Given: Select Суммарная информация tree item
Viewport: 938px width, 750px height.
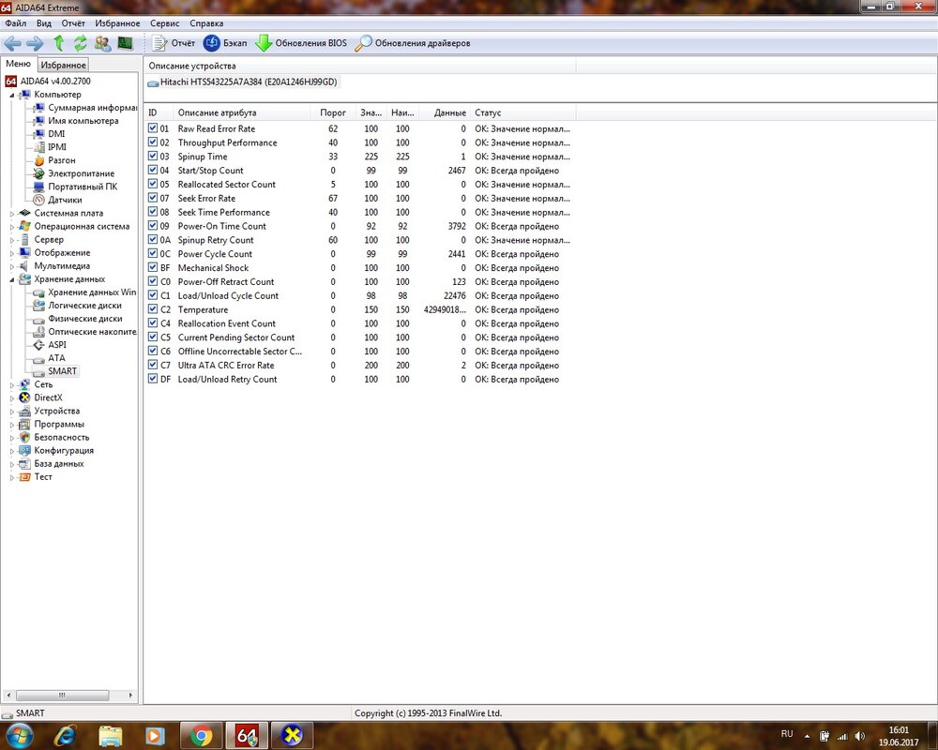Looking at the screenshot, I should coord(92,108).
